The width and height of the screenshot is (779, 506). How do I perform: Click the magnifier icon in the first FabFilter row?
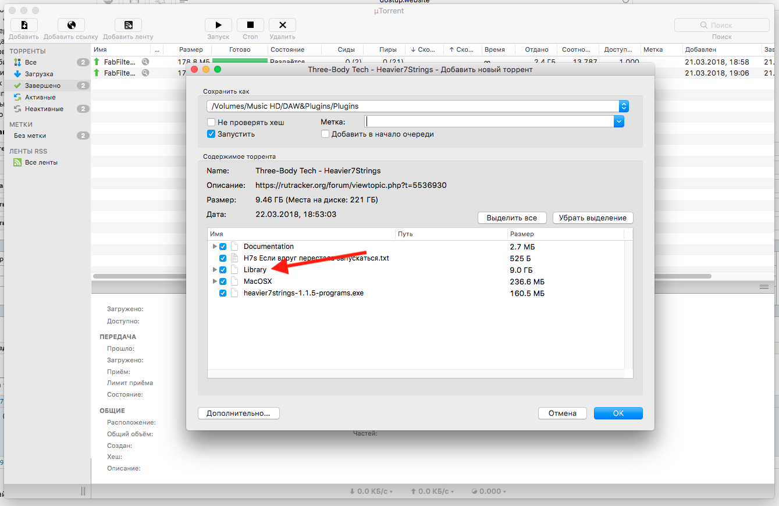145,62
